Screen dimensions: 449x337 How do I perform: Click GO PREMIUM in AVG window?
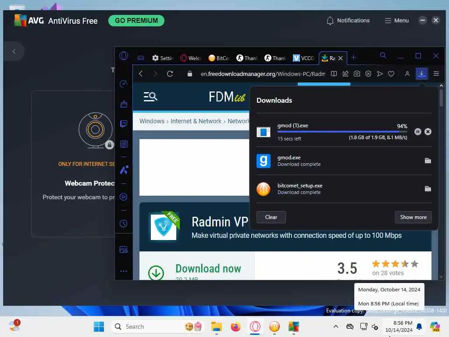point(136,21)
